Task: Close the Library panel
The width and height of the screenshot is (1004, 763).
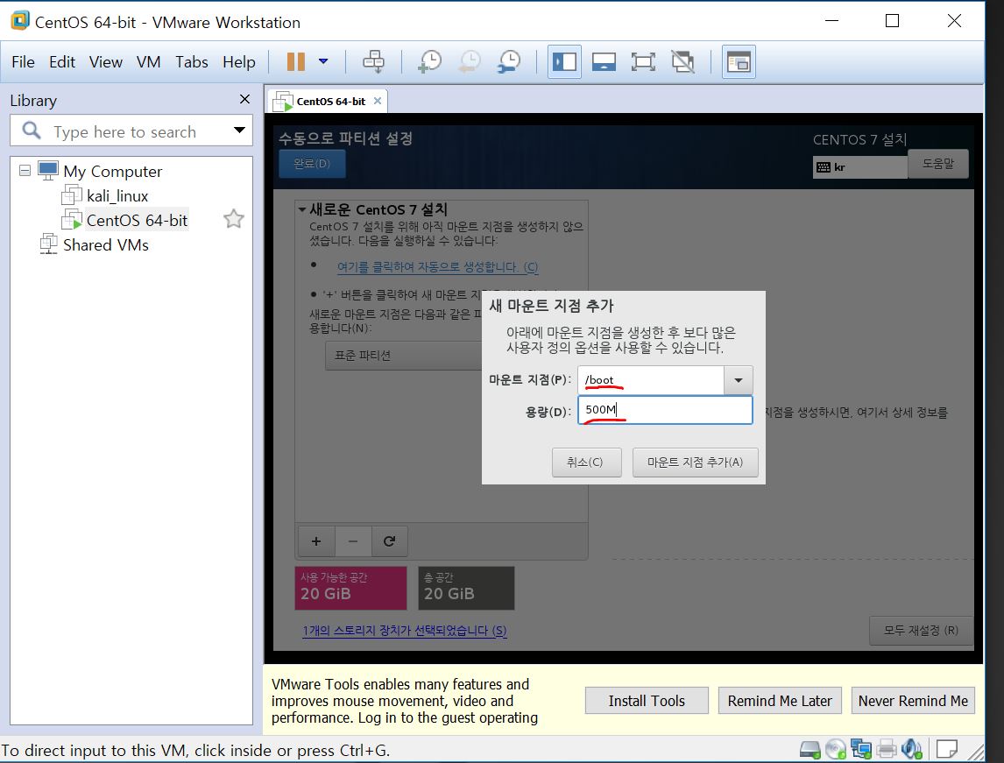Action: point(244,99)
